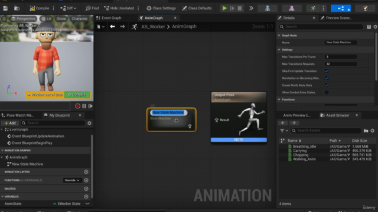Add a new function
The width and height of the screenshot is (378, 212).
click(x=86, y=180)
